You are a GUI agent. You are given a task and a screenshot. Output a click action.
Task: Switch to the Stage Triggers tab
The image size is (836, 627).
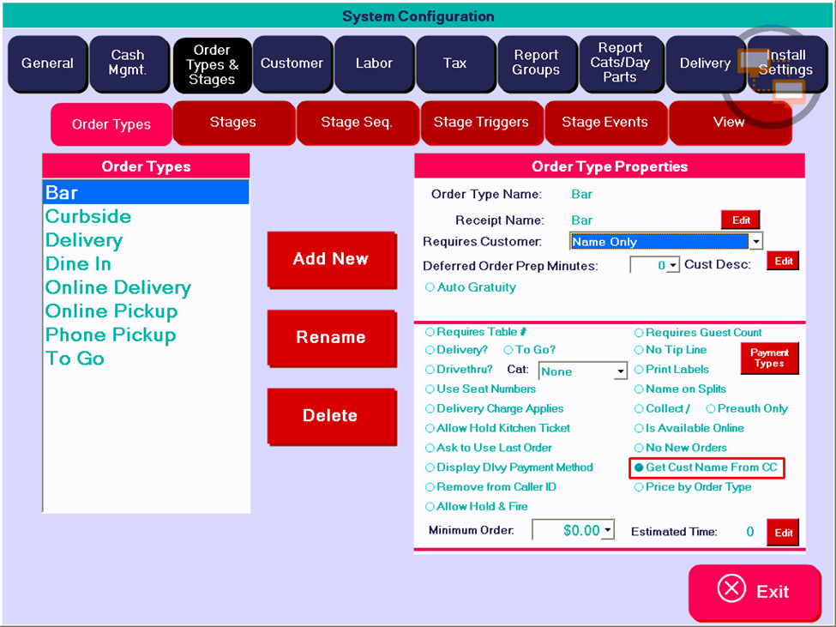(481, 122)
